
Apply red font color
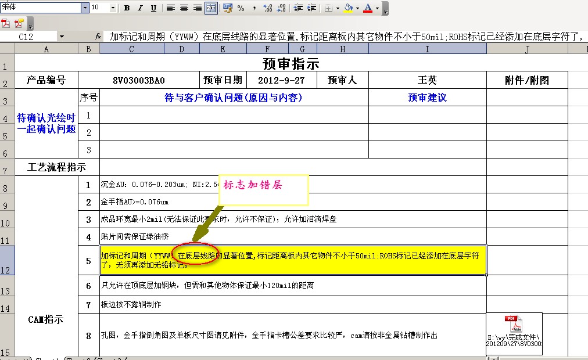click(x=368, y=8)
